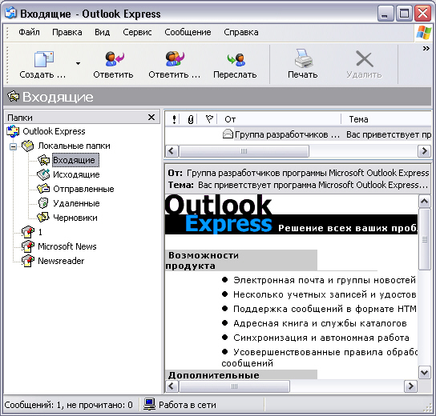The height and width of the screenshot is (416, 436).
Task: Click 'Адресная книга и службы каталогов' text
Action: pos(320,323)
